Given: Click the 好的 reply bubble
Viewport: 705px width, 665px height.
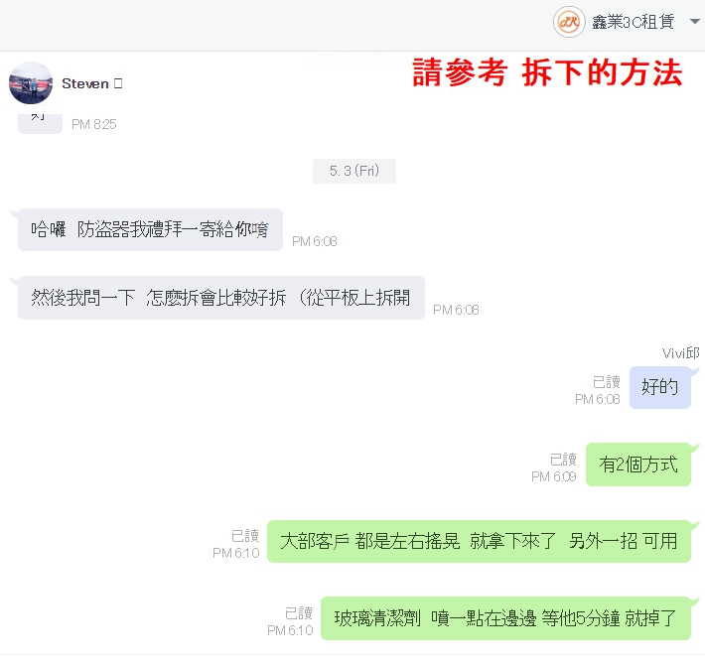Looking at the screenshot, I should click(660, 387).
